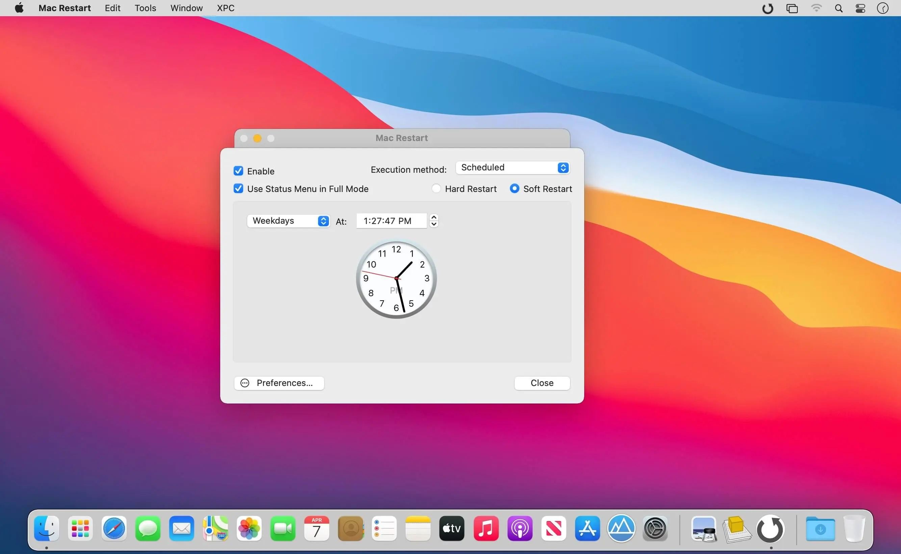The height and width of the screenshot is (554, 901).
Task: Toggle the Enable checkbox on
Action: click(239, 171)
